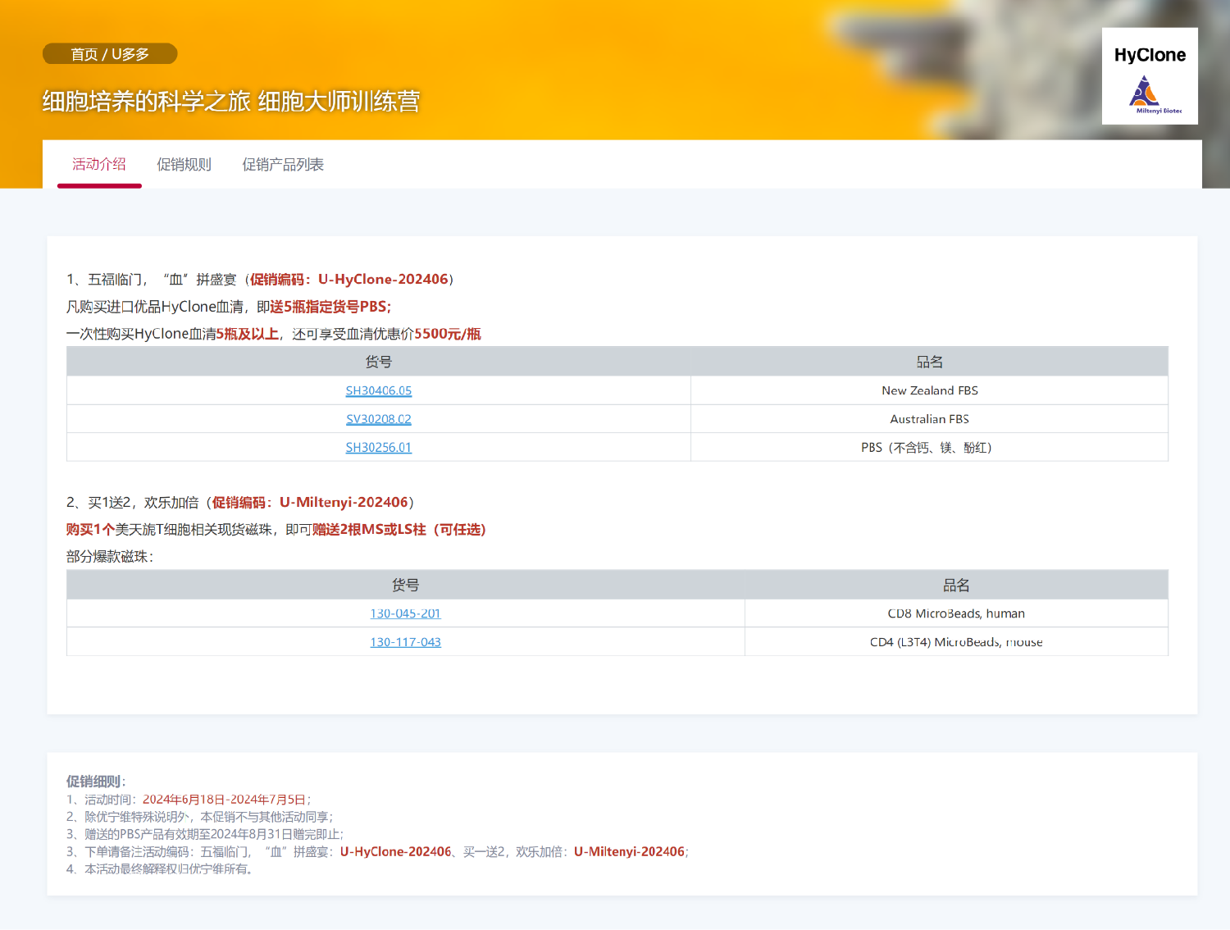Open product link SV30208.02
Screen dimensions: 1230x930
click(x=379, y=419)
